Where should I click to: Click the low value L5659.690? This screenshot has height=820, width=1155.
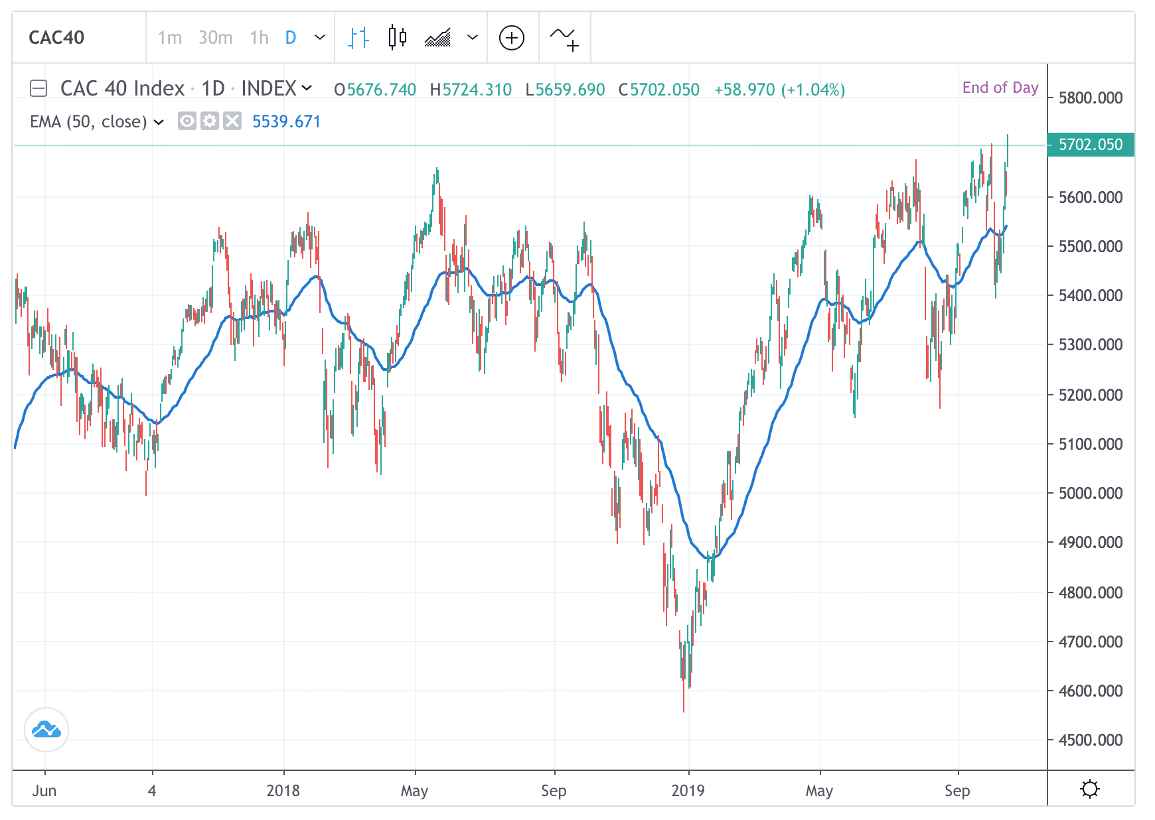tap(565, 90)
